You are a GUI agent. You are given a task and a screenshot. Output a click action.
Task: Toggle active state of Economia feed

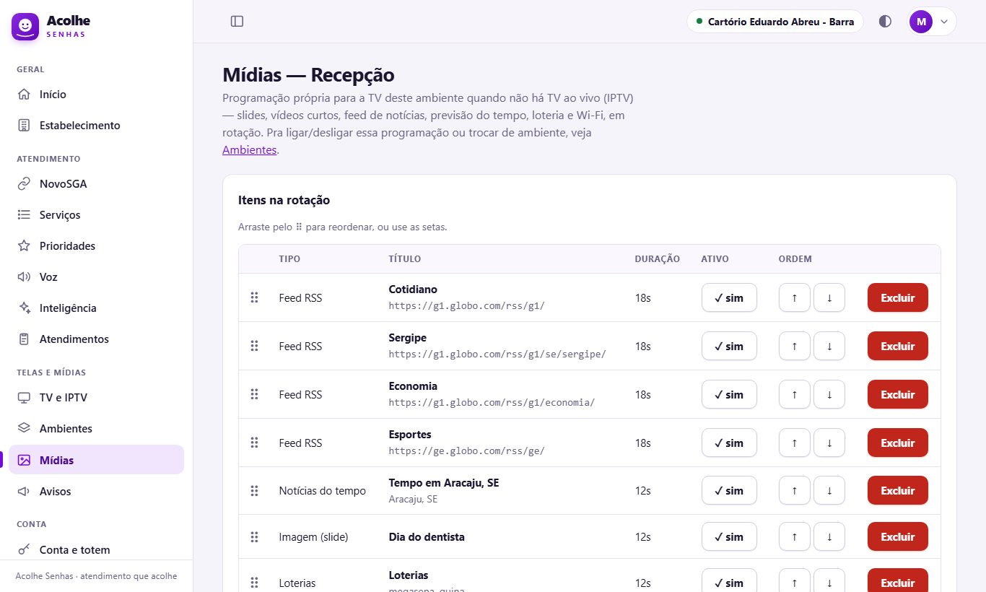coord(729,394)
